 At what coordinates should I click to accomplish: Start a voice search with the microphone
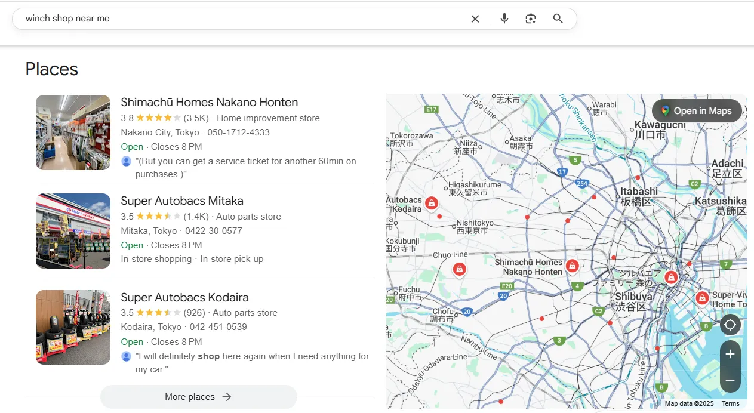tap(504, 19)
